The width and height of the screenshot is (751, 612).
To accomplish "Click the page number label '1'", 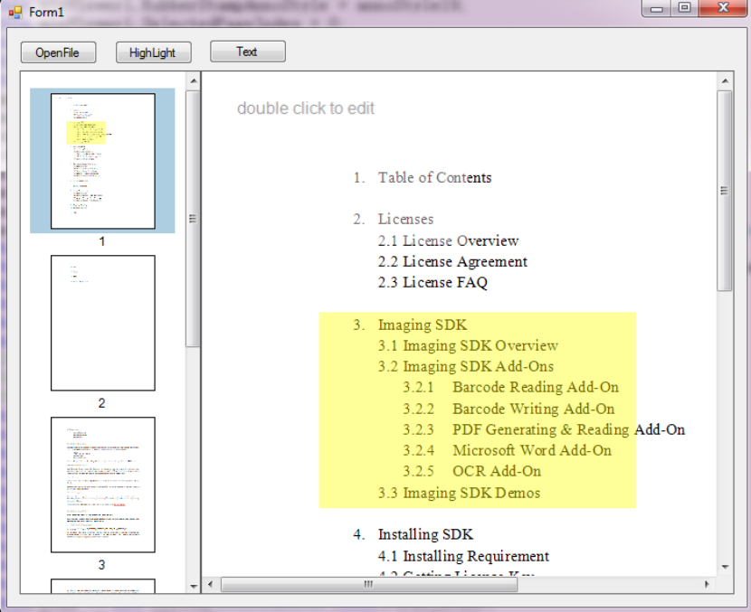I will point(102,241).
